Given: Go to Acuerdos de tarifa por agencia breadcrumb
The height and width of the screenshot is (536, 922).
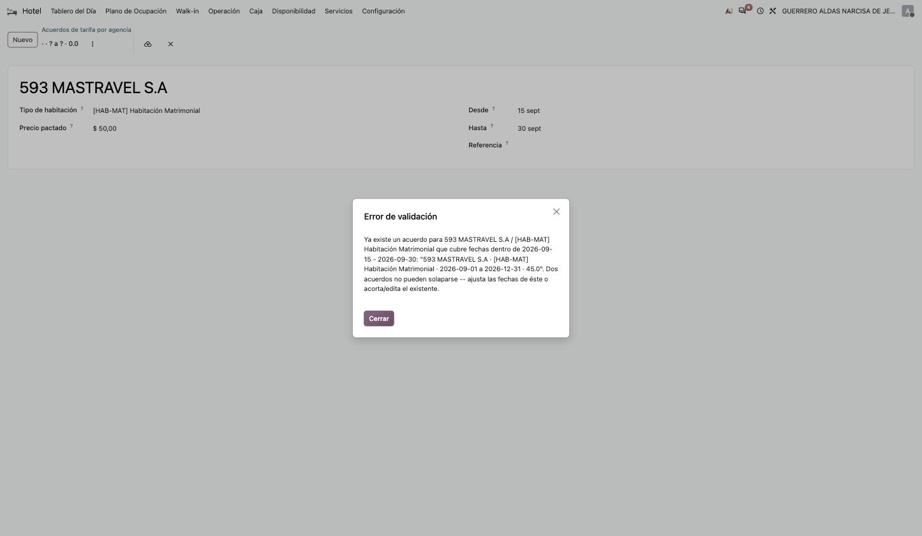Looking at the screenshot, I should coord(86,30).
